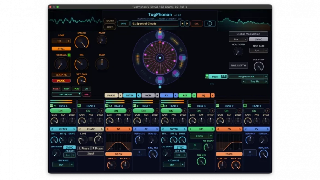Toggle LIMITER ON switch
320x180 pixels.
66,94
